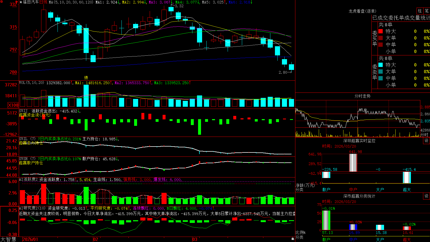Click the -415.4 超大 bar in real-time monitor
Screen dimensions: 430x242
click(x=407, y=177)
